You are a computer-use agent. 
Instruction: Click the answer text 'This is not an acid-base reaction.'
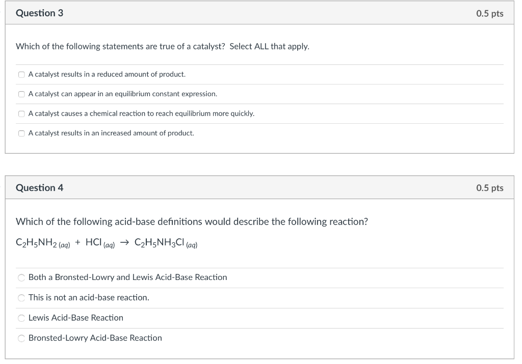(89, 297)
